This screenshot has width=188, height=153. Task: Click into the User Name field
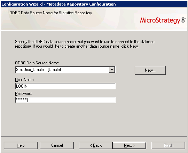coord(65,86)
